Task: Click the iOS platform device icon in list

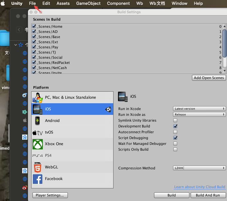Action: click(38, 109)
